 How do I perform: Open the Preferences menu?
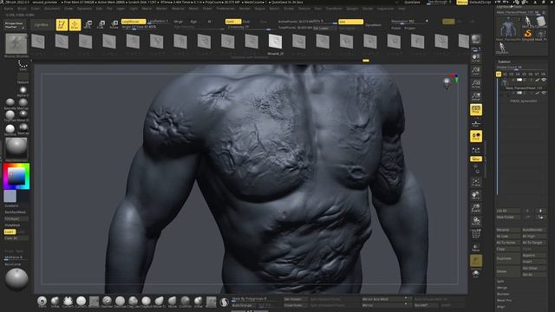[225, 9]
